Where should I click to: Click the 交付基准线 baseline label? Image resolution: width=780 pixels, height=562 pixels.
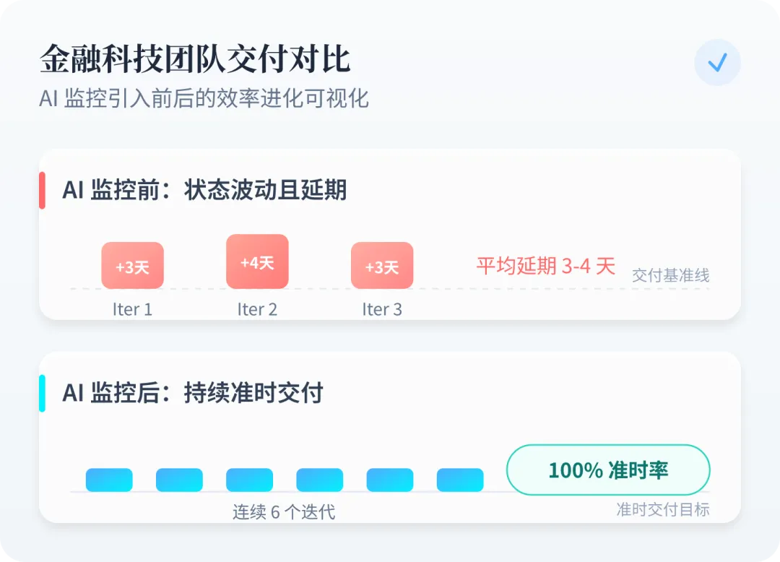(670, 275)
